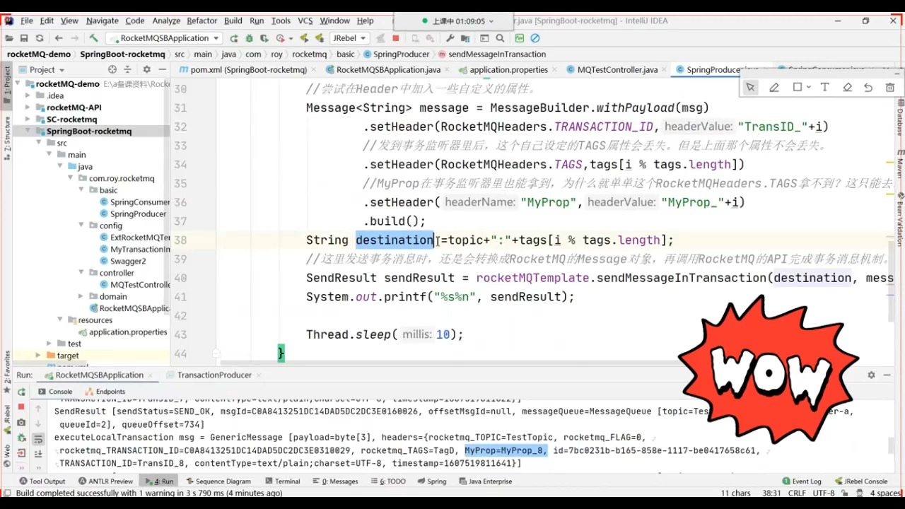The width and height of the screenshot is (905, 509).
Task: Click the Search Everywhere magnifier icon
Action: 501,38
